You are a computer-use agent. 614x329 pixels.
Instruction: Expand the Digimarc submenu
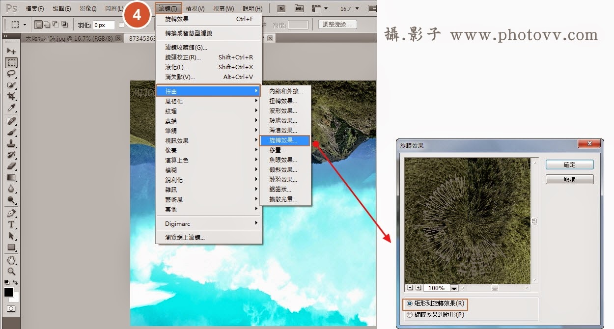pos(209,223)
